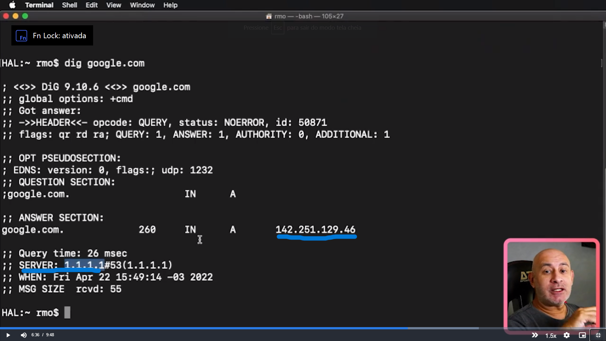Click the window title 'rmo — -bash — 105×27'

pos(309,16)
